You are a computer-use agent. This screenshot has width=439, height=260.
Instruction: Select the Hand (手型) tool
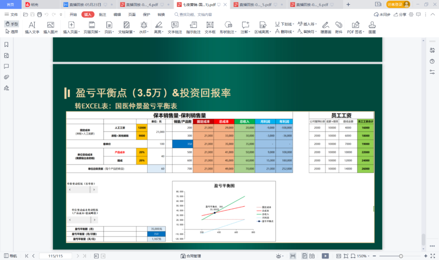pyautogui.click(x=12, y=24)
